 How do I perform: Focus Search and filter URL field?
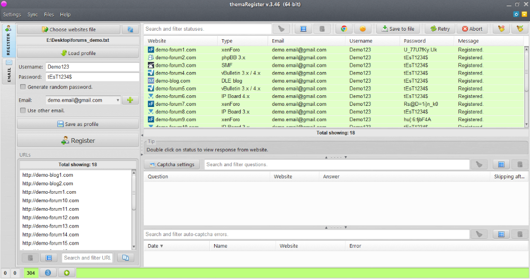(x=88, y=258)
